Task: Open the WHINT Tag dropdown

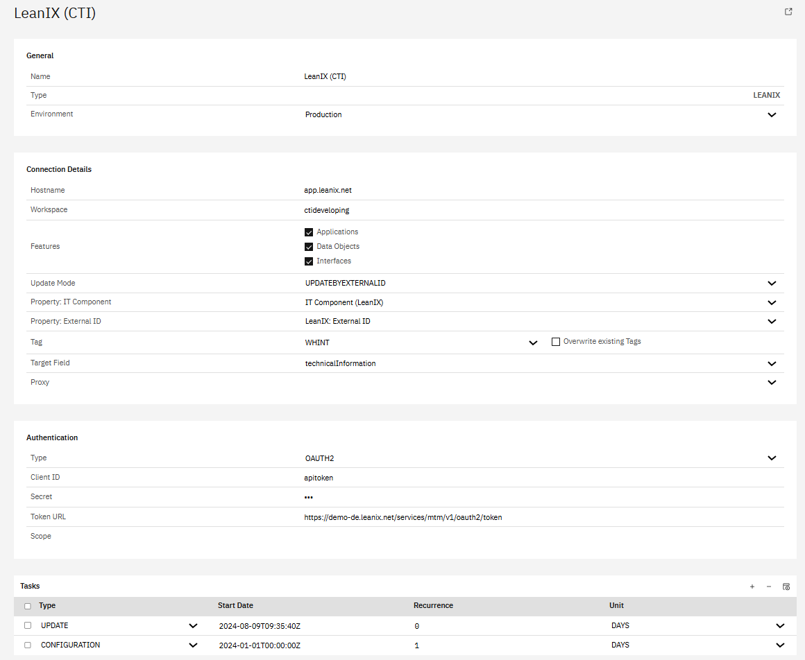Action: 533,342
